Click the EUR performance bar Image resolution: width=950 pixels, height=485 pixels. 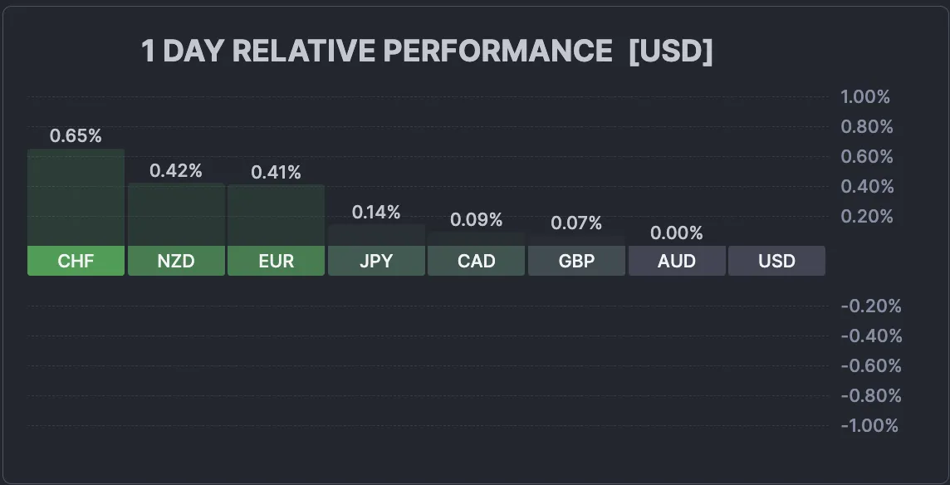pyautogui.click(x=276, y=215)
